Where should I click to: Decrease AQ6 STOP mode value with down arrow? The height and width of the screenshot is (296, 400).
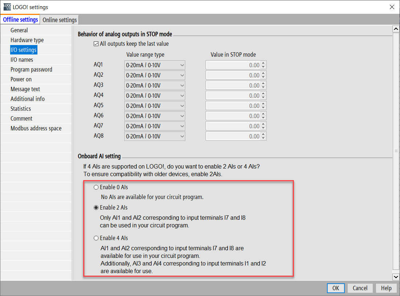(x=263, y=118)
